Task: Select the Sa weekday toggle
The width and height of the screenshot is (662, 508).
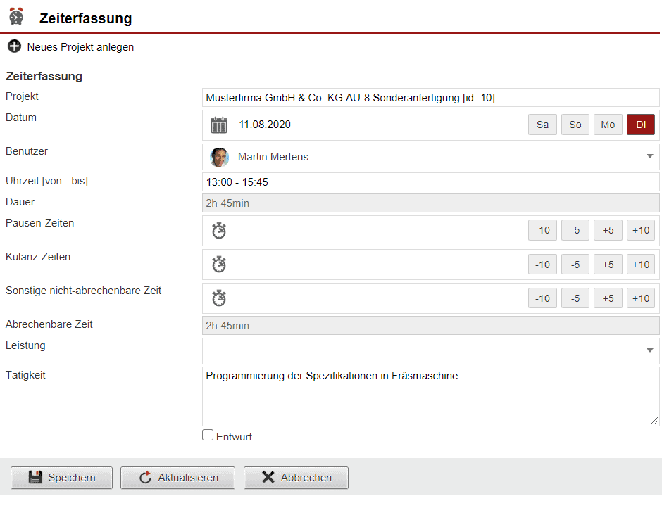Action: (x=542, y=125)
